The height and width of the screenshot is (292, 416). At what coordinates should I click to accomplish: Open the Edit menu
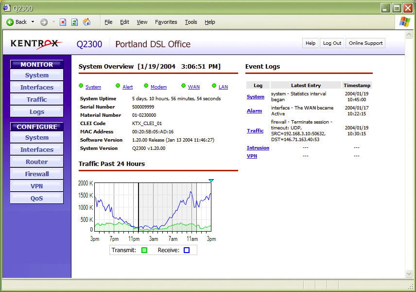(x=124, y=22)
